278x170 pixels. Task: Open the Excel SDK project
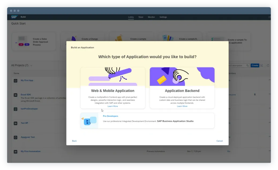[26, 95]
